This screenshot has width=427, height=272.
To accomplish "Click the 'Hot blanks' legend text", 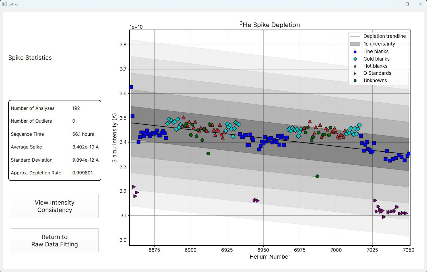I will [375, 66].
